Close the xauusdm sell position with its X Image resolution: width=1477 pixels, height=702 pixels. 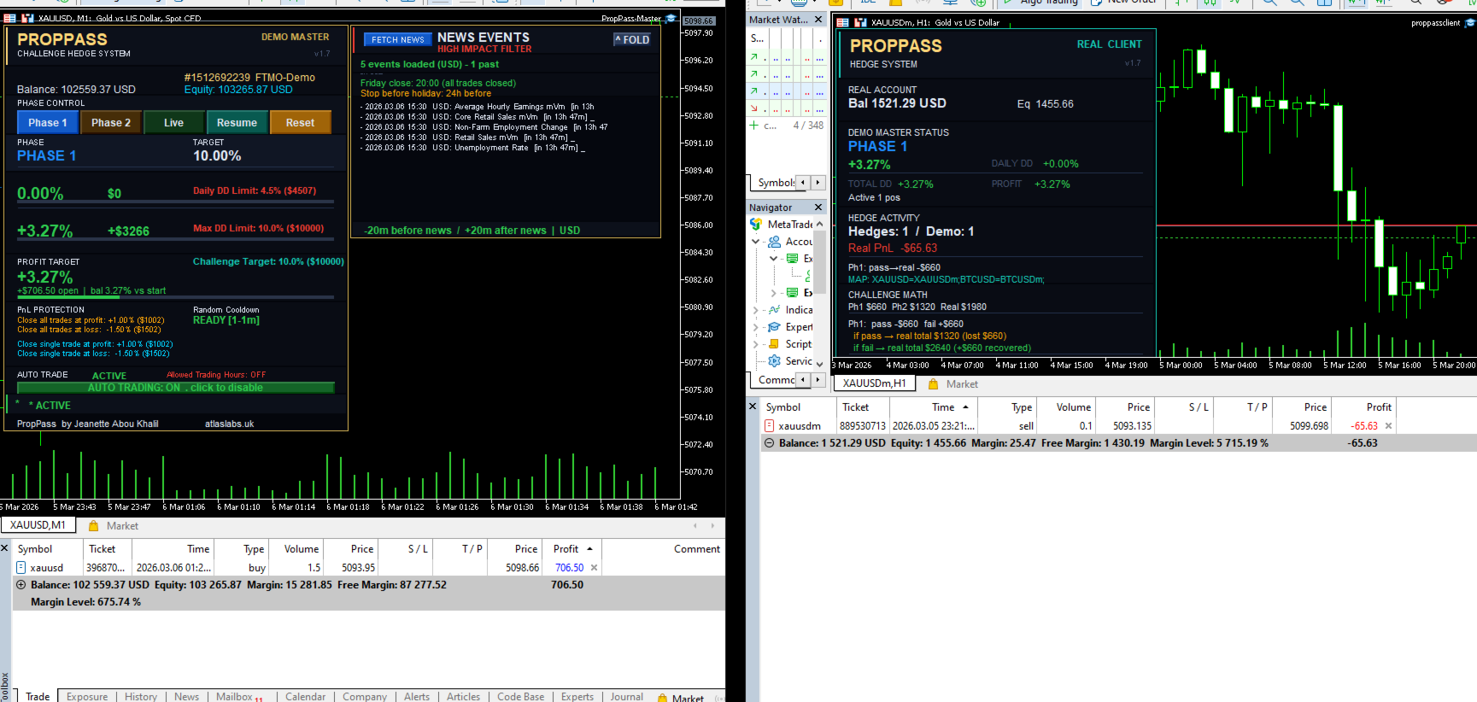tap(1388, 426)
